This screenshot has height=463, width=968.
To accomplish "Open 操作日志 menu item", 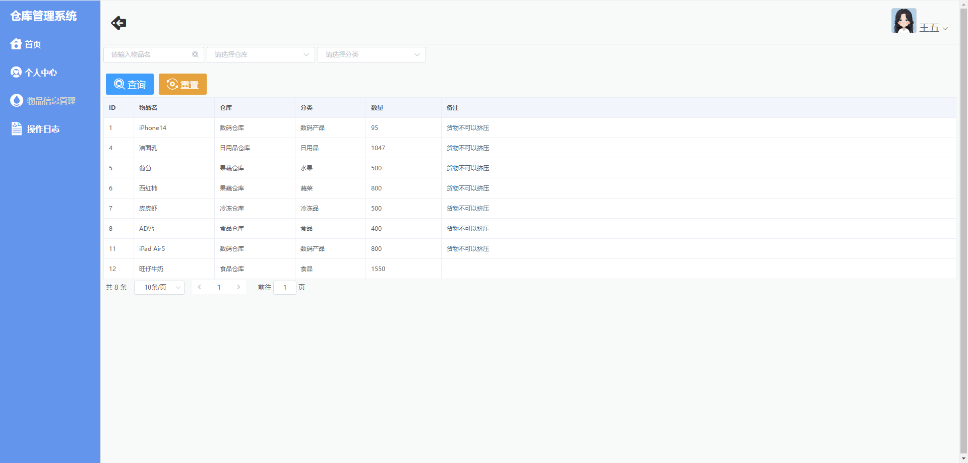I will (x=43, y=129).
